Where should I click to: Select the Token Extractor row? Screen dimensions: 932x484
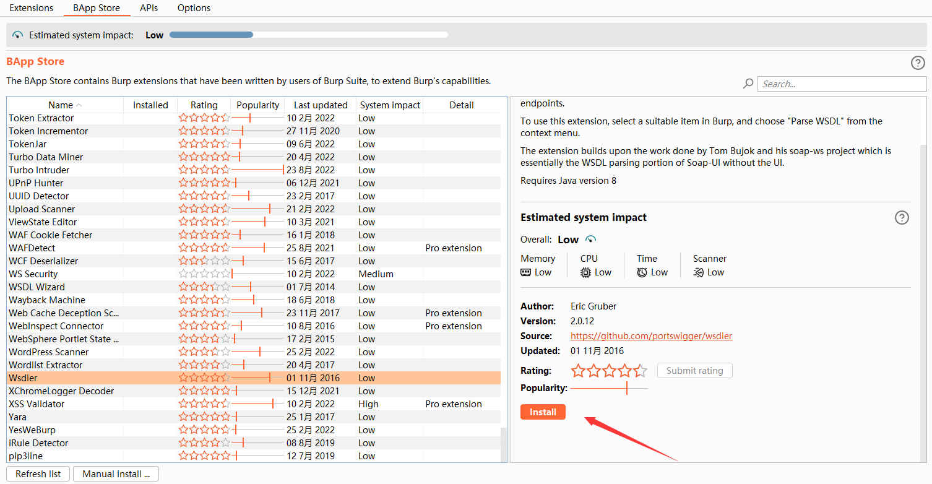tap(254, 118)
